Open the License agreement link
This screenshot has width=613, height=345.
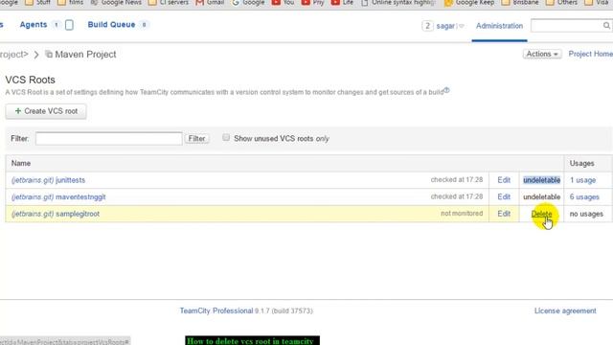tap(565, 310)
